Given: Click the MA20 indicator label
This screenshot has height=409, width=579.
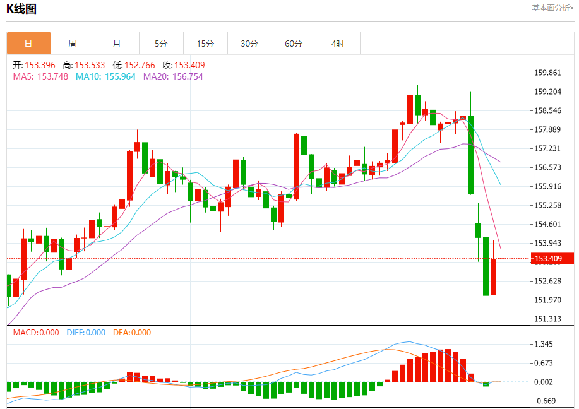Looking at the screenshot, I should pyautogui.click(x=173, y=76).
